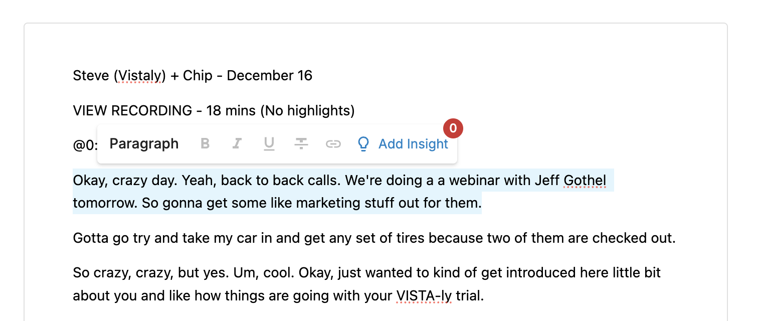
Task: Click the red insight count badge
Action: pyautogui.click(x=453, y=129)
